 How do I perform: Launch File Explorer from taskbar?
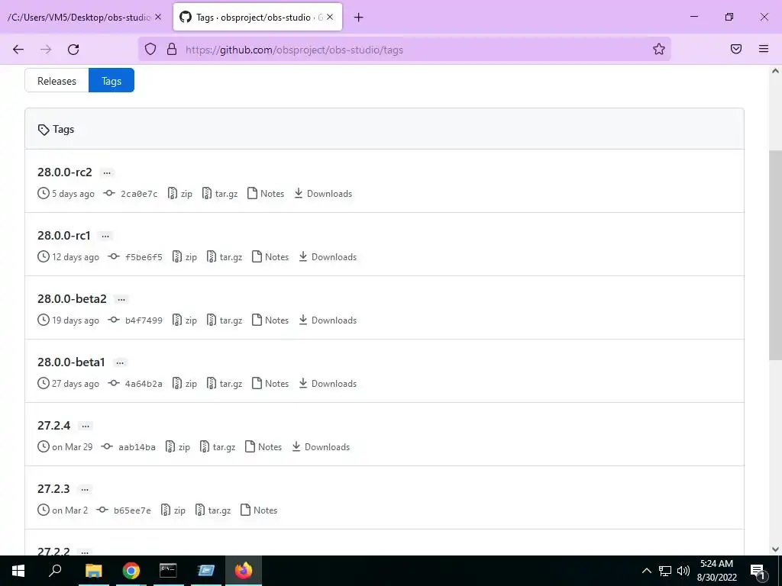[93, 571]
